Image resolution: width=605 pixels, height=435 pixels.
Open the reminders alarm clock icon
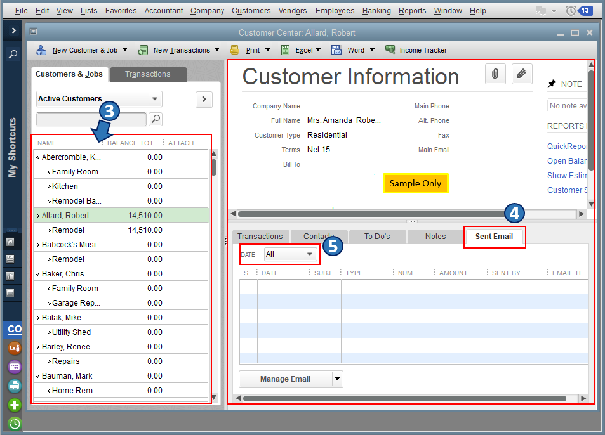(571, 11)
